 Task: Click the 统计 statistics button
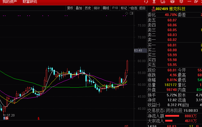[97, 8]
